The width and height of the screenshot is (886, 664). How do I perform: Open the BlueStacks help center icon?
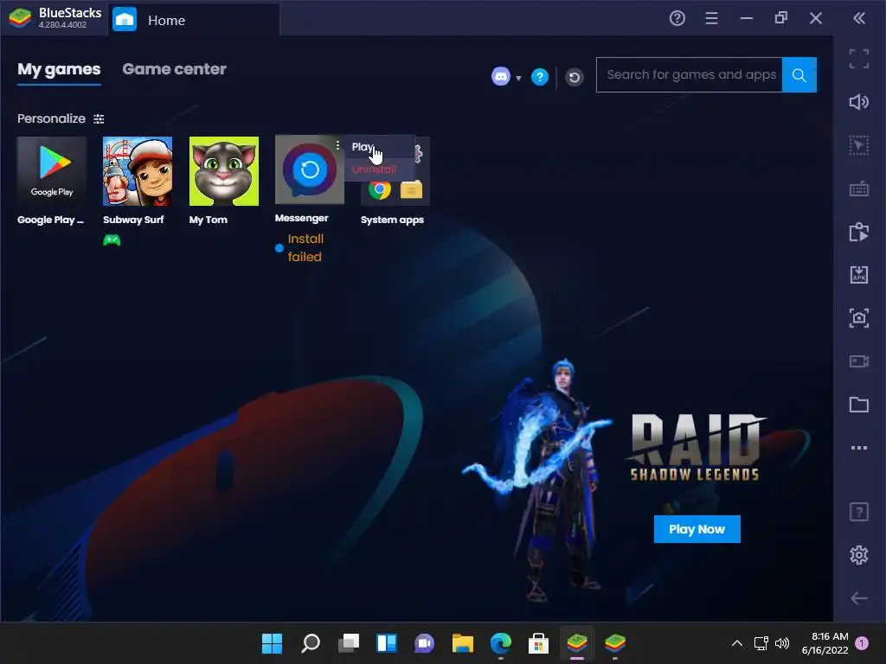coord(677,19)
